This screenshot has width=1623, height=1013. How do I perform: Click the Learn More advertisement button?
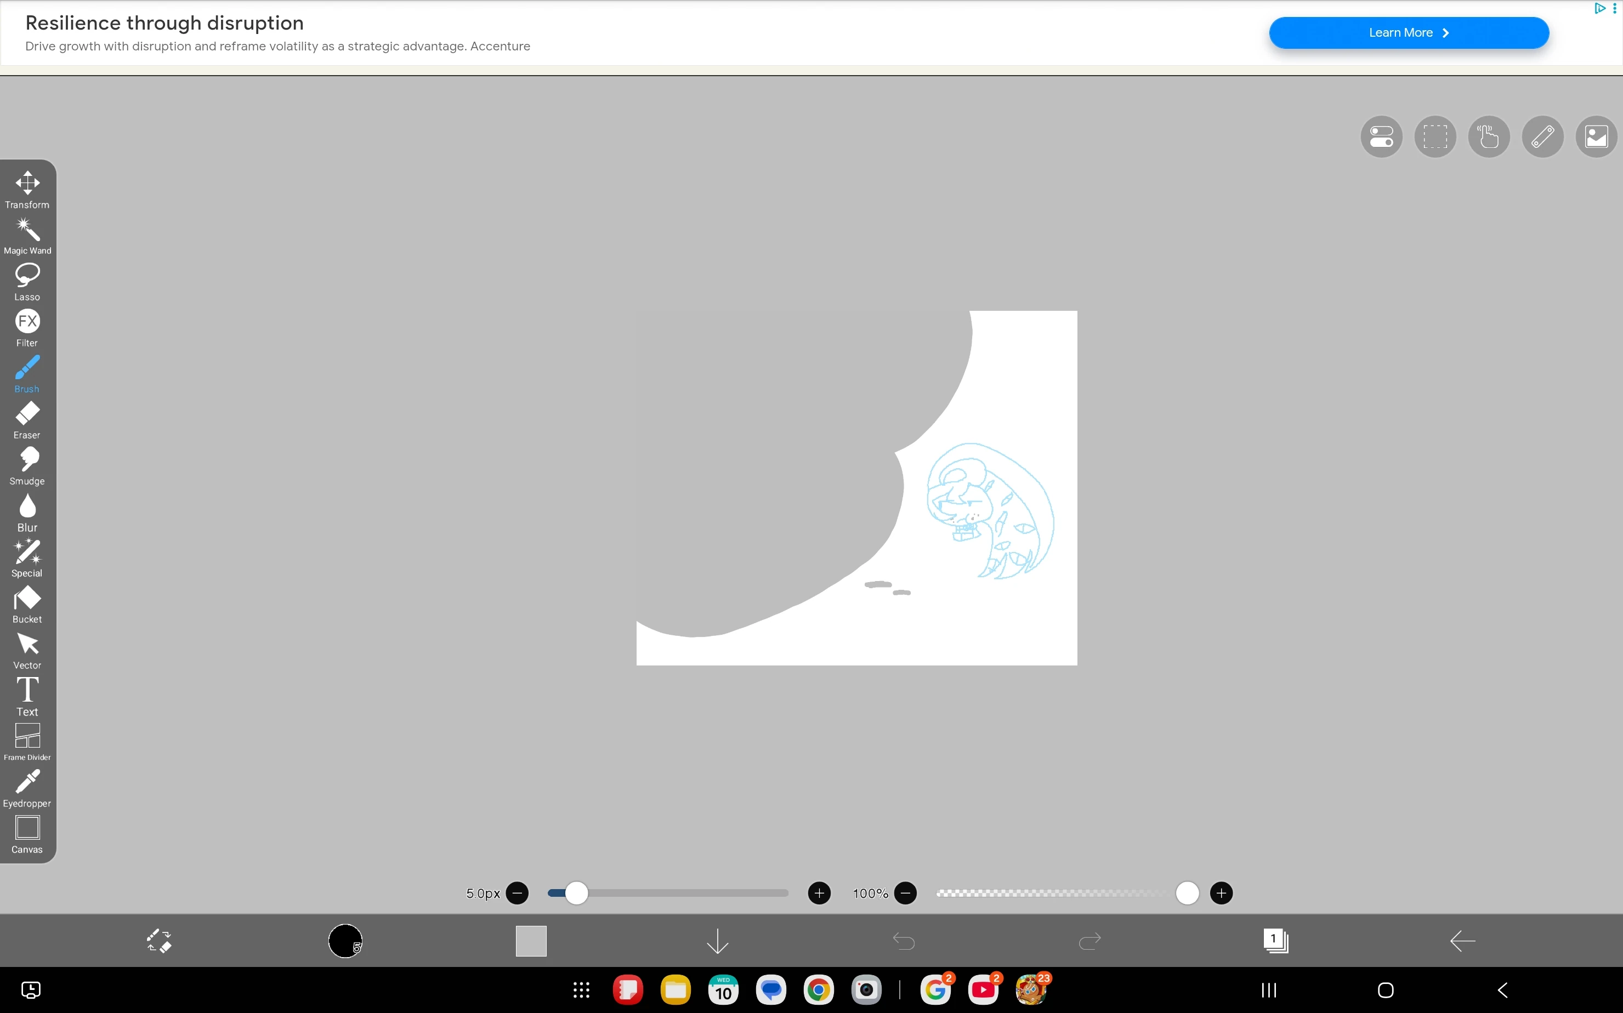[1408, 32]
